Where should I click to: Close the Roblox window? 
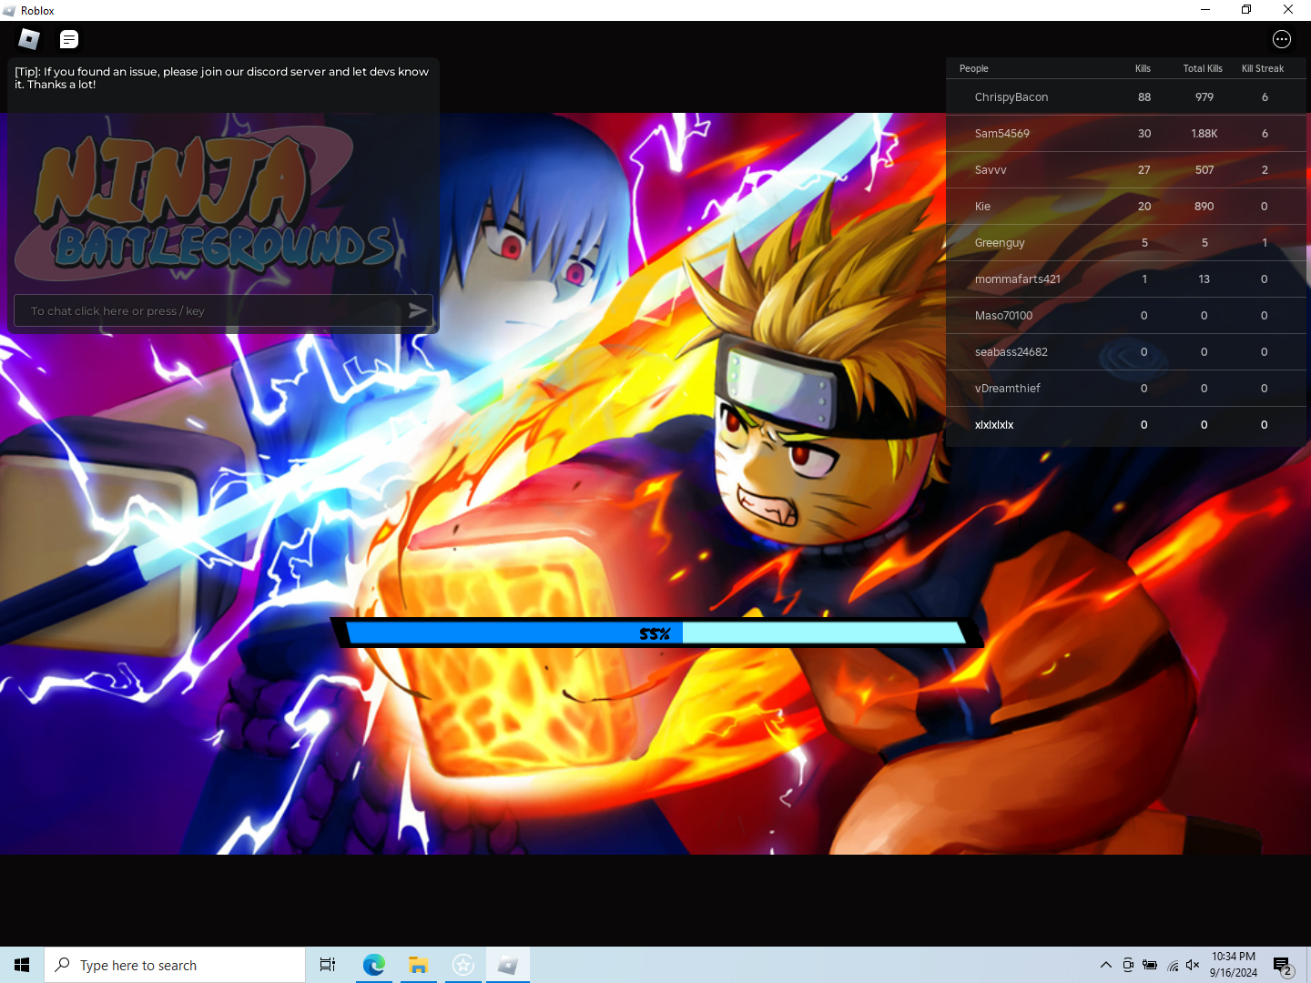1288,10
